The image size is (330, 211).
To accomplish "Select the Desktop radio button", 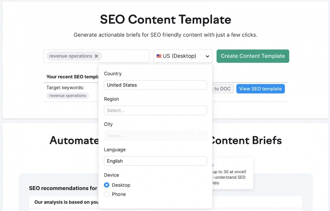I will pos(107,185).
